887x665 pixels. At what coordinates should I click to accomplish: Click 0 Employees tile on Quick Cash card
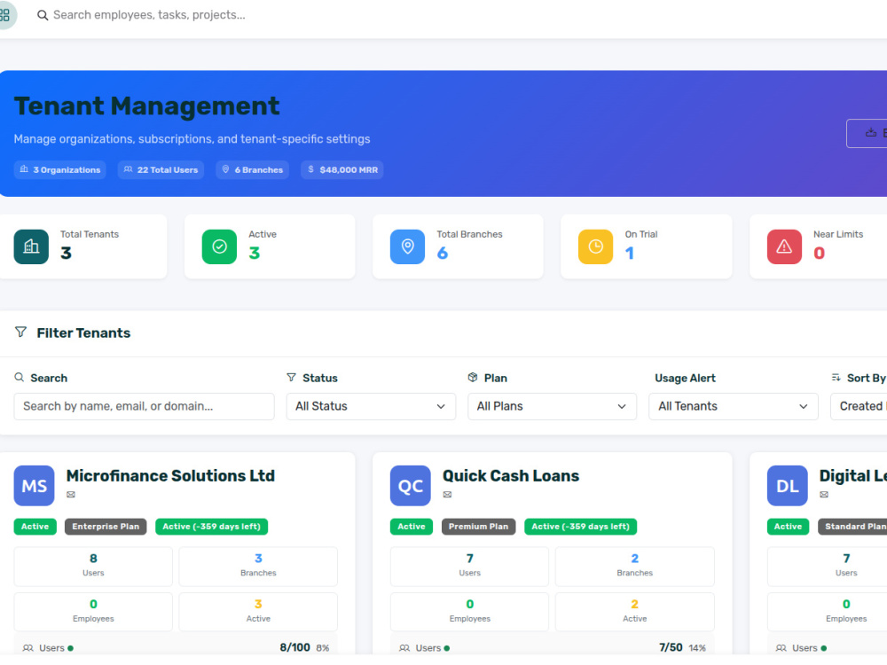click(x=469, y=612)
